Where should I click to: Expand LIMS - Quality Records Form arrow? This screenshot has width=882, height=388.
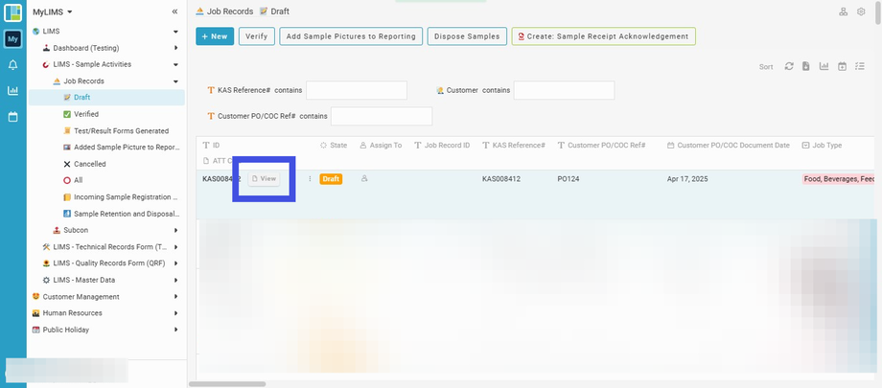pos(175,263)
